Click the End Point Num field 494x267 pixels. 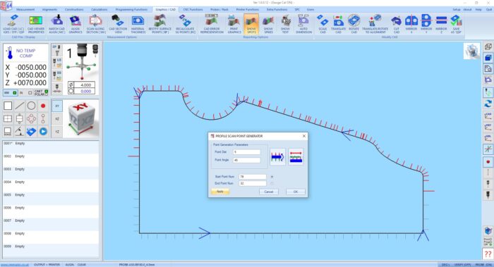coord(253,183)
